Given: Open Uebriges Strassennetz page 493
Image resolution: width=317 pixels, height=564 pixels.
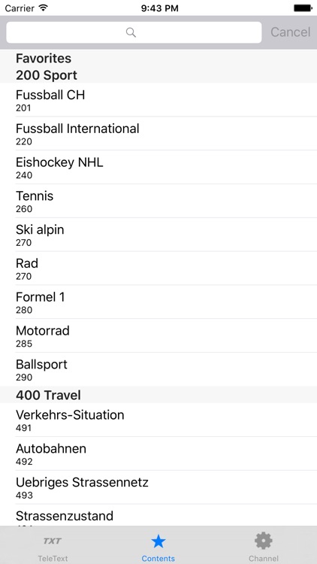Looking at the screenshot, I should click(x=158, y=487).
